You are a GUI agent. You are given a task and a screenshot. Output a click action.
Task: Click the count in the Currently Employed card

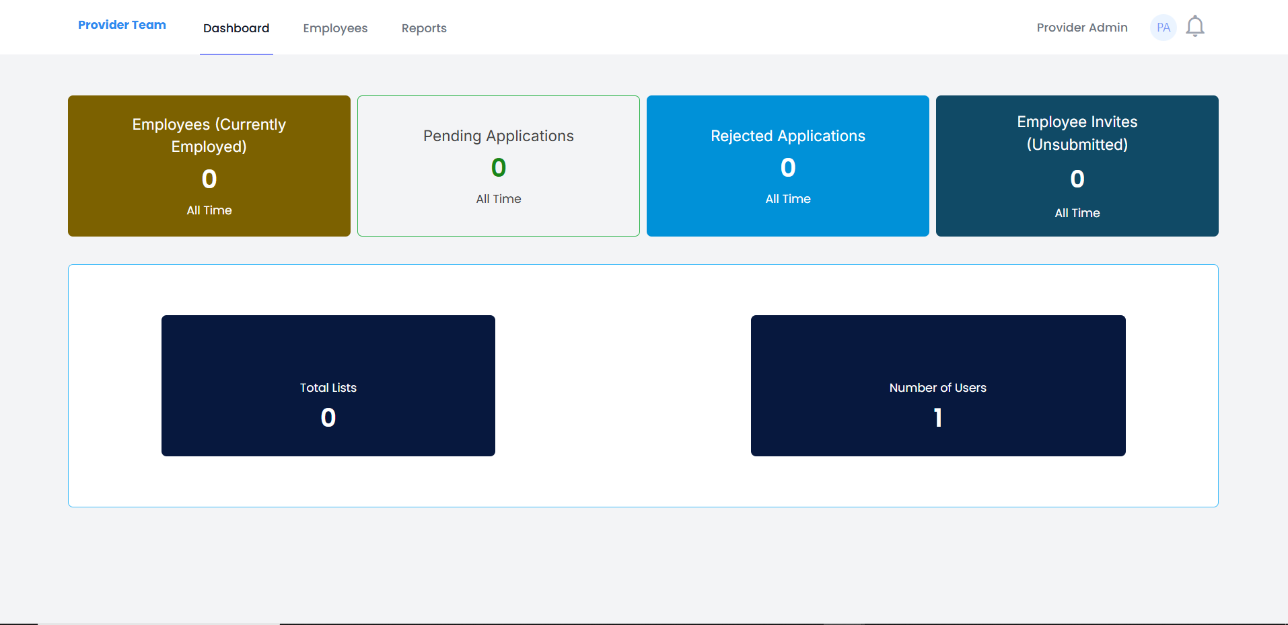pos(209,179)
